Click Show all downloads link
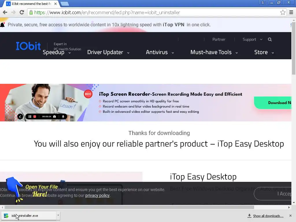296x222 pixels. tap(268, 216)
